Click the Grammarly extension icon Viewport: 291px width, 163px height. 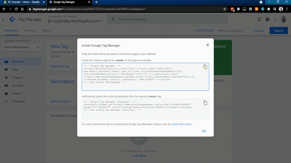point(262,9)
